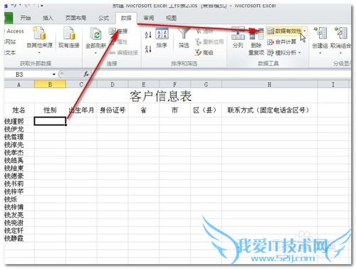Click the 删除重复项 icon
356x269 pixels.
click(x=256, y=42)
